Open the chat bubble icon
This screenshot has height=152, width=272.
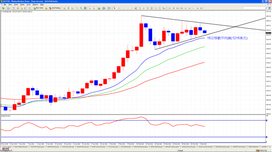coord(270,8)
